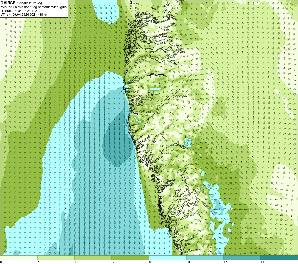The image size is (298, 264).
Task: Click the '0' label on color scale
Action: click(1, 262)
